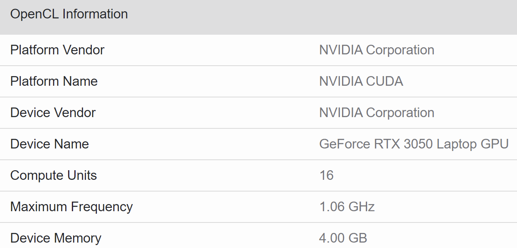Select NVIDIA Corporation in the Platform Vendor row
This screenshot has width=517, height=248.
point(377,50)
